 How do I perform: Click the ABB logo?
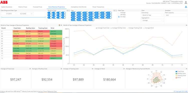4,2
